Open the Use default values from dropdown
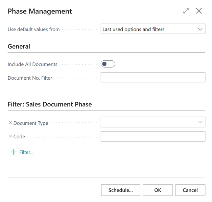The height and width of the screenshot is (202, 212). coord(153,29)
